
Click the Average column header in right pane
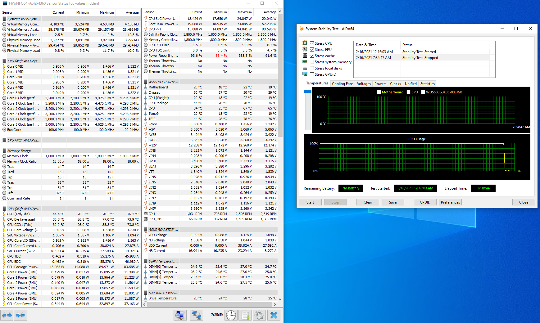266,12
